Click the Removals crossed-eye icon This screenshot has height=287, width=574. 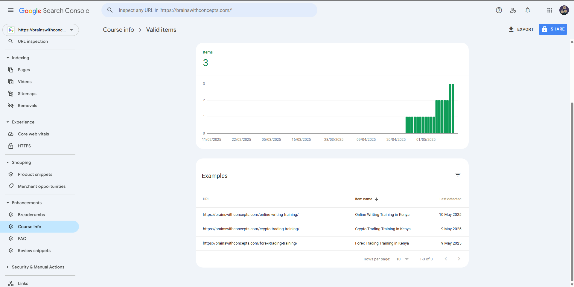11,106
